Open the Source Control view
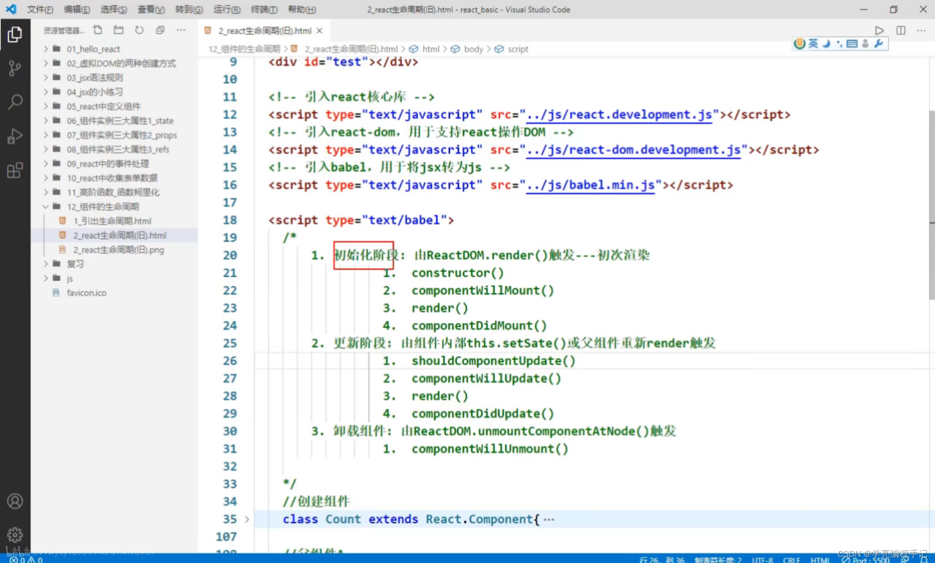The width and height of the screenshot is (935, 563). pos(15,68)
